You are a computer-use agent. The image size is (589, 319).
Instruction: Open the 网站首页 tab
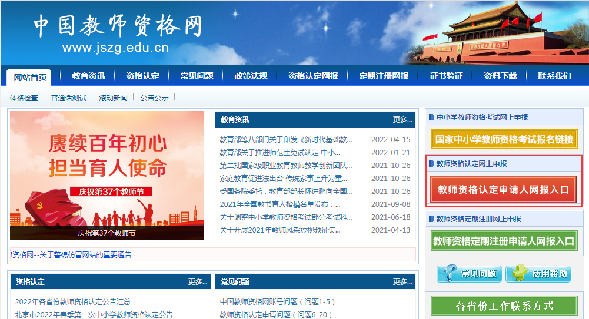pos(30,77)
